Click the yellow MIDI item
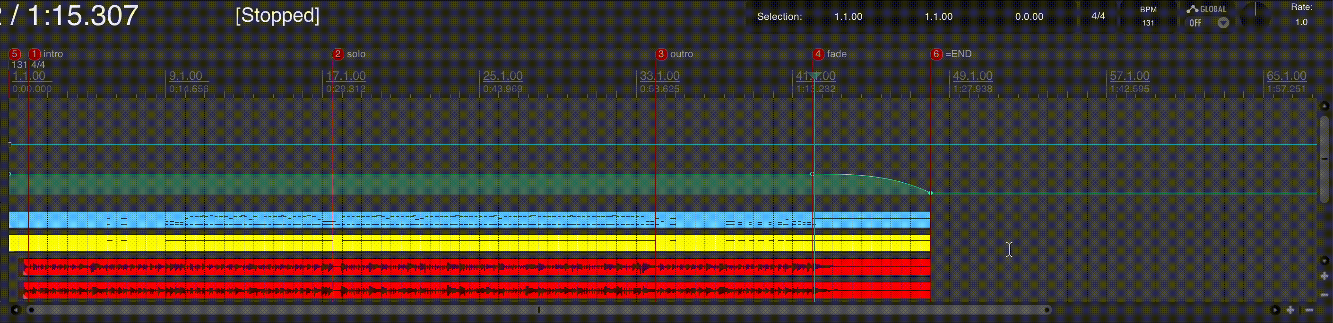Image resolution: width=1333 pixels, height=323 pixels. coord(469,243)
